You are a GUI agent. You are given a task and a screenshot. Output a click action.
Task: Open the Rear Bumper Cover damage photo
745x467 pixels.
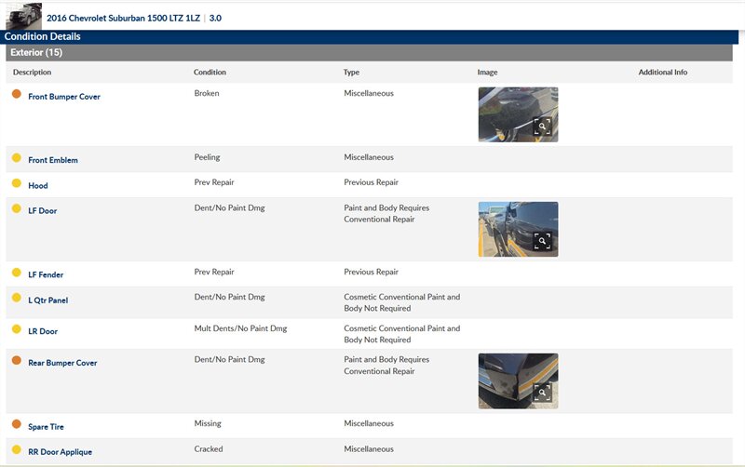click(517, 380)
